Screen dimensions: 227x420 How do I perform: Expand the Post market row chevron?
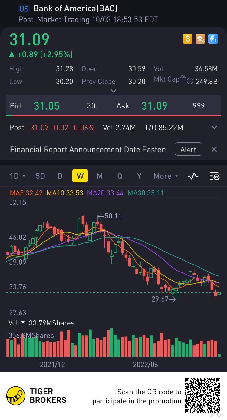(x=214, y=128)
